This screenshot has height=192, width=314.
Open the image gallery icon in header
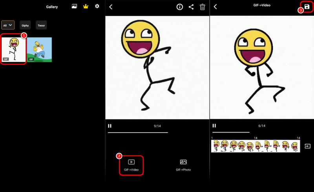pos(74,6)
